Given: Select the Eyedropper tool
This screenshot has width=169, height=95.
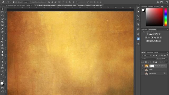Looking at the screenshot, I should tap(2, 29).
